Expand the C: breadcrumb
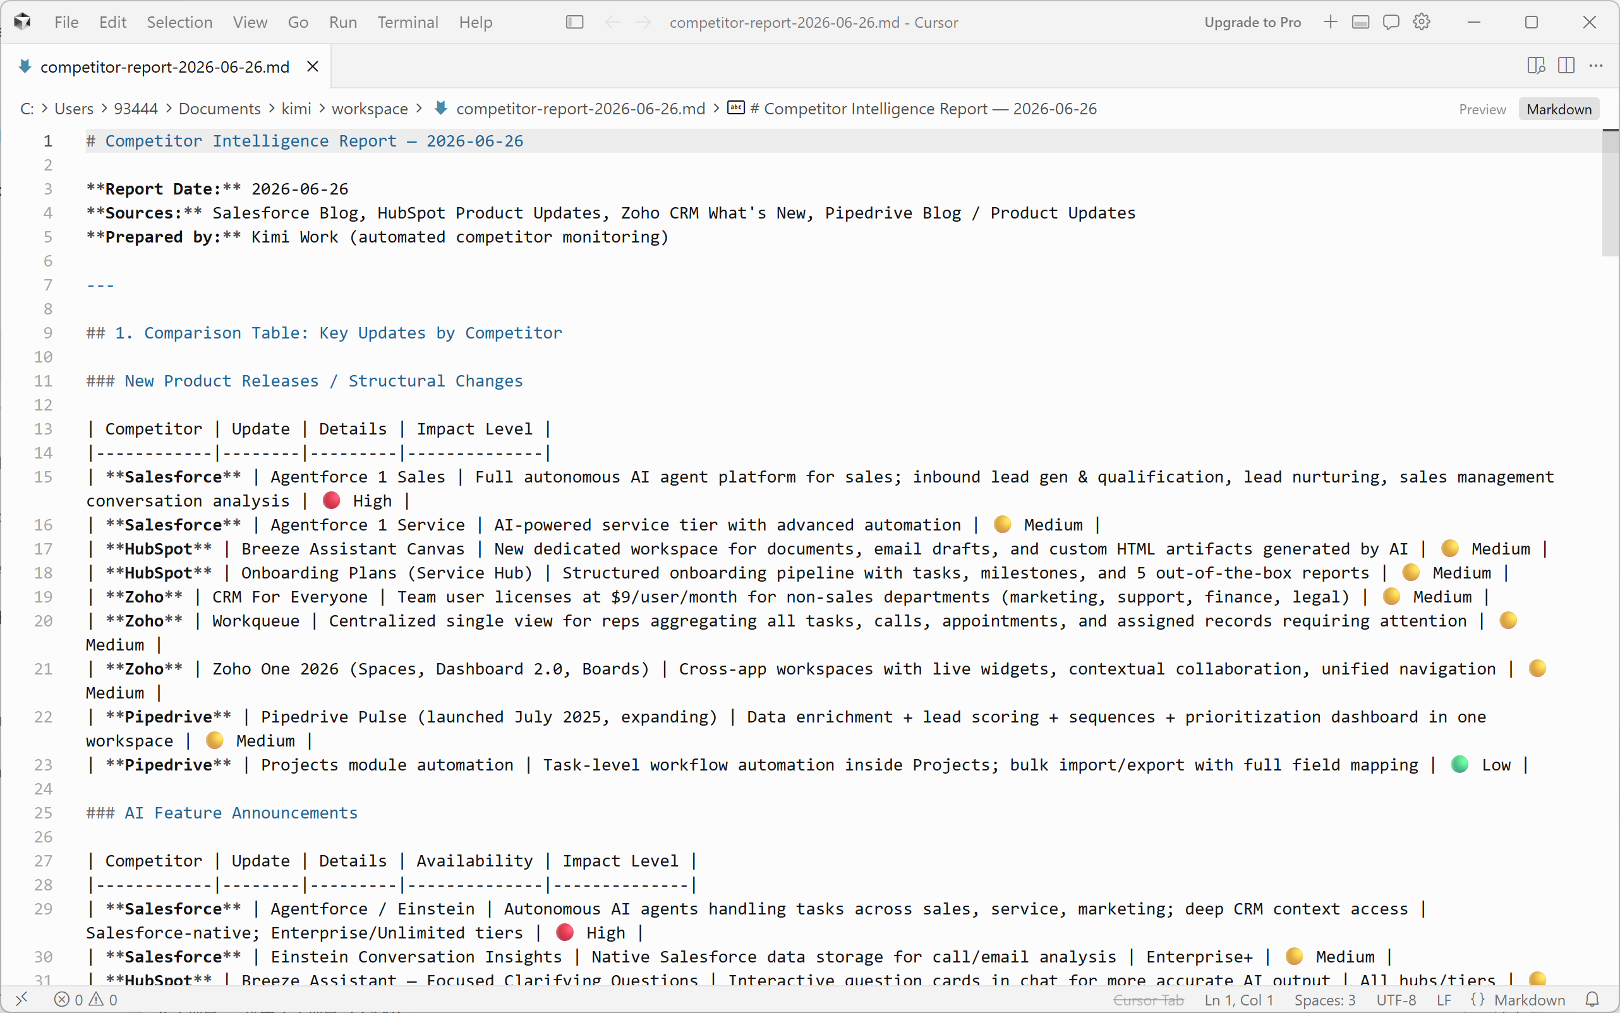 (x=27, y=109)
